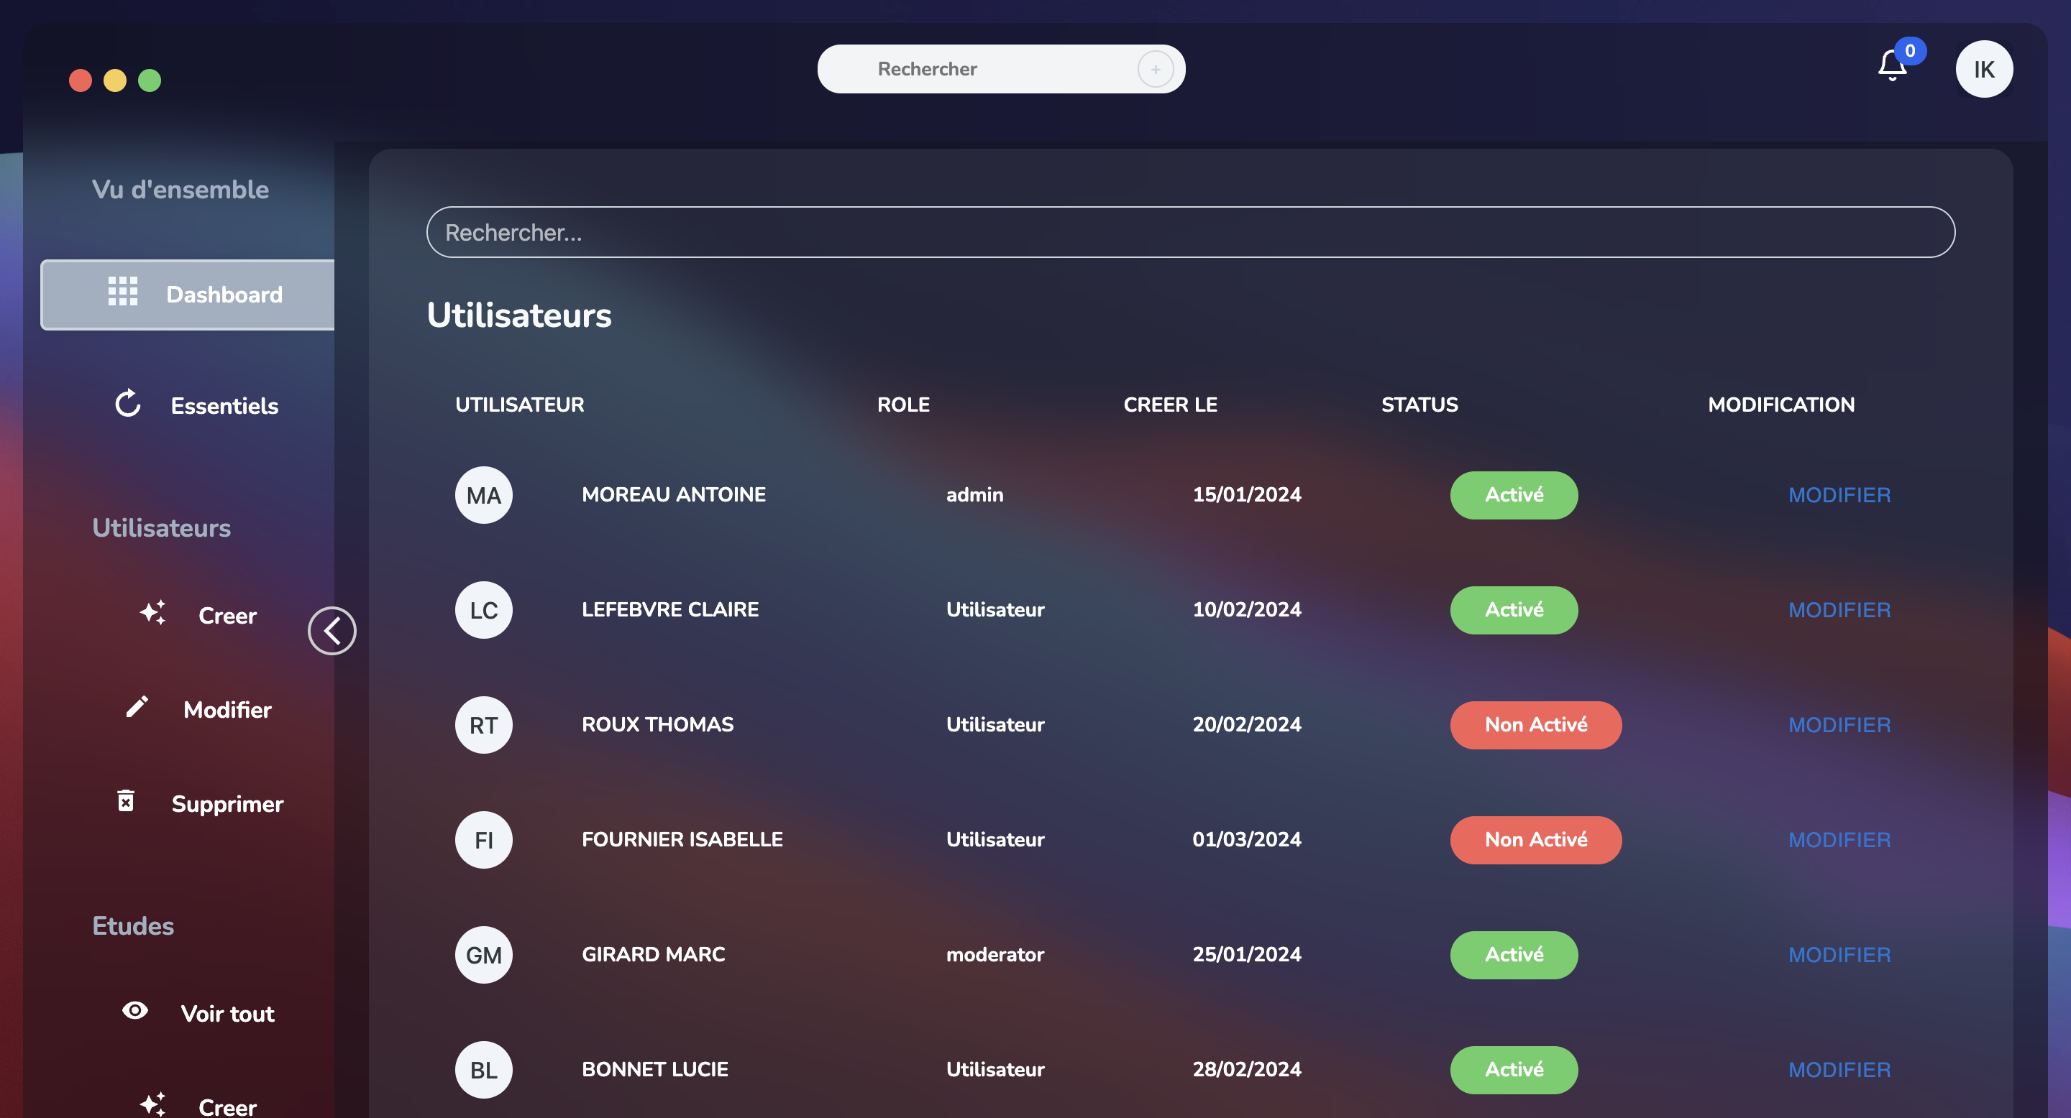The height and width of the screenshot is (1118, 2071).
Task: Click Fournier Isabelle's Non Activé status pill
Action: click(x=1535, y=839)
